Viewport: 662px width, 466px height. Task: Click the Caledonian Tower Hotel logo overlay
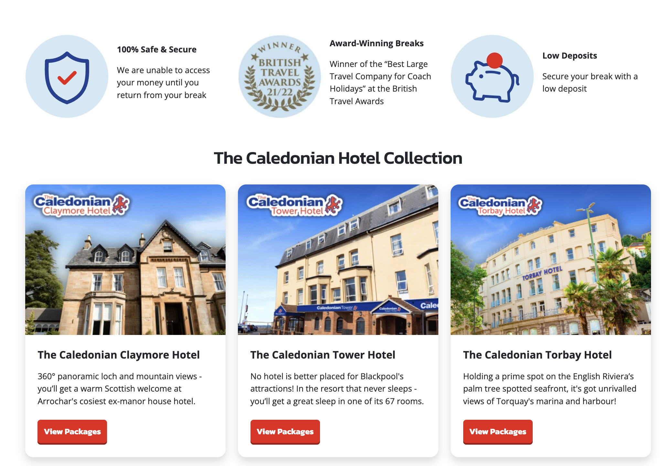tap(294, 205)
